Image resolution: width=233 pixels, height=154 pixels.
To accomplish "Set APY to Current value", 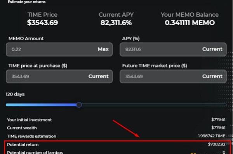I will (x=212, y=49).
